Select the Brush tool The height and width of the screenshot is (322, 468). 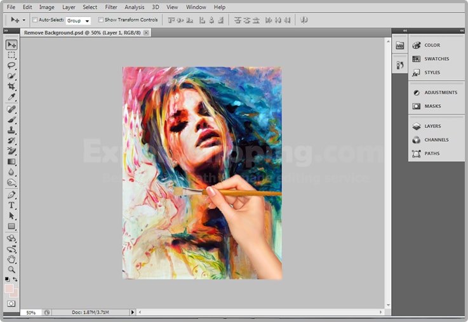tap(11, 119)
